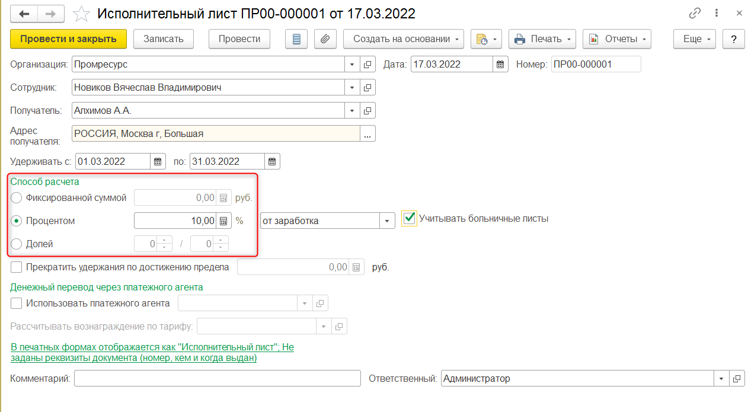The height and width of the screenshot is (412, 748).
Task: Select the Фиксированной суммой radio button
Action: [17, 198]
